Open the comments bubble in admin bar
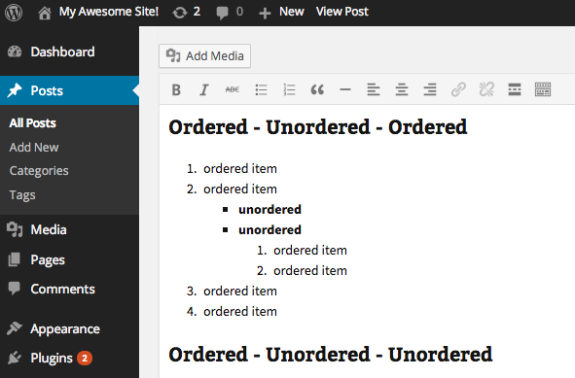 (x=230, y=12)
